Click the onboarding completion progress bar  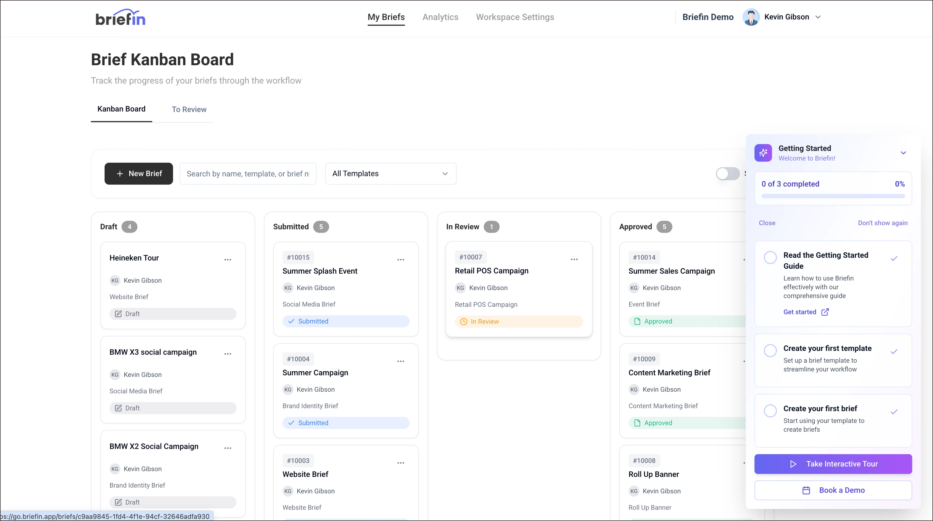[x=833, y=196]
